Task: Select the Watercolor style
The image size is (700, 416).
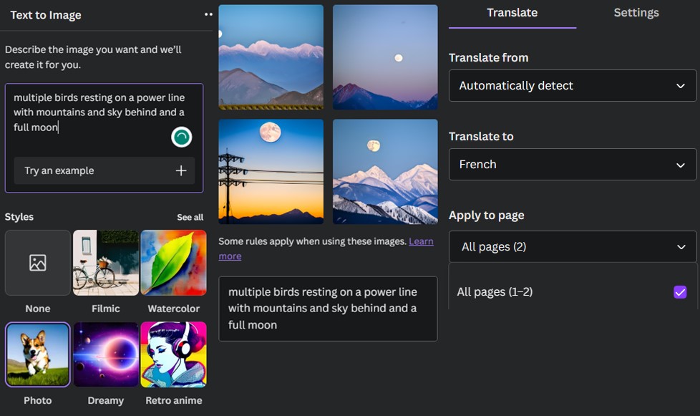Action: (x=173, y=263)
